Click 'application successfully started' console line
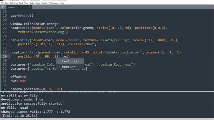The width and height of the screenshot is (214, 120). click(32, 104)
